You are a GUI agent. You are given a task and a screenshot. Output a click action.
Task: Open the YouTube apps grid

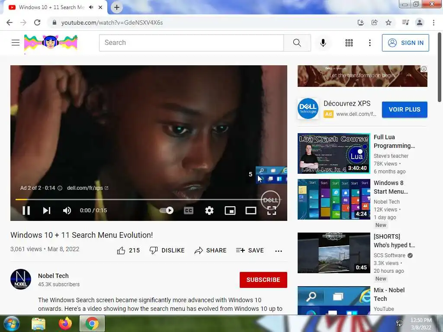349,43
